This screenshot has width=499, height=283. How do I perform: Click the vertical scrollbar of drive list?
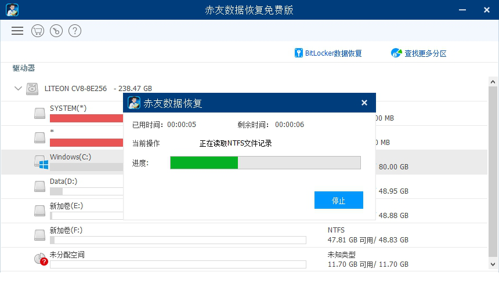(493, 174)
